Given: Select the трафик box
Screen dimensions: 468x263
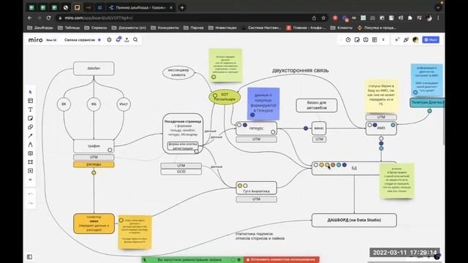Looking at the screenshot, I should click(94, 146).
